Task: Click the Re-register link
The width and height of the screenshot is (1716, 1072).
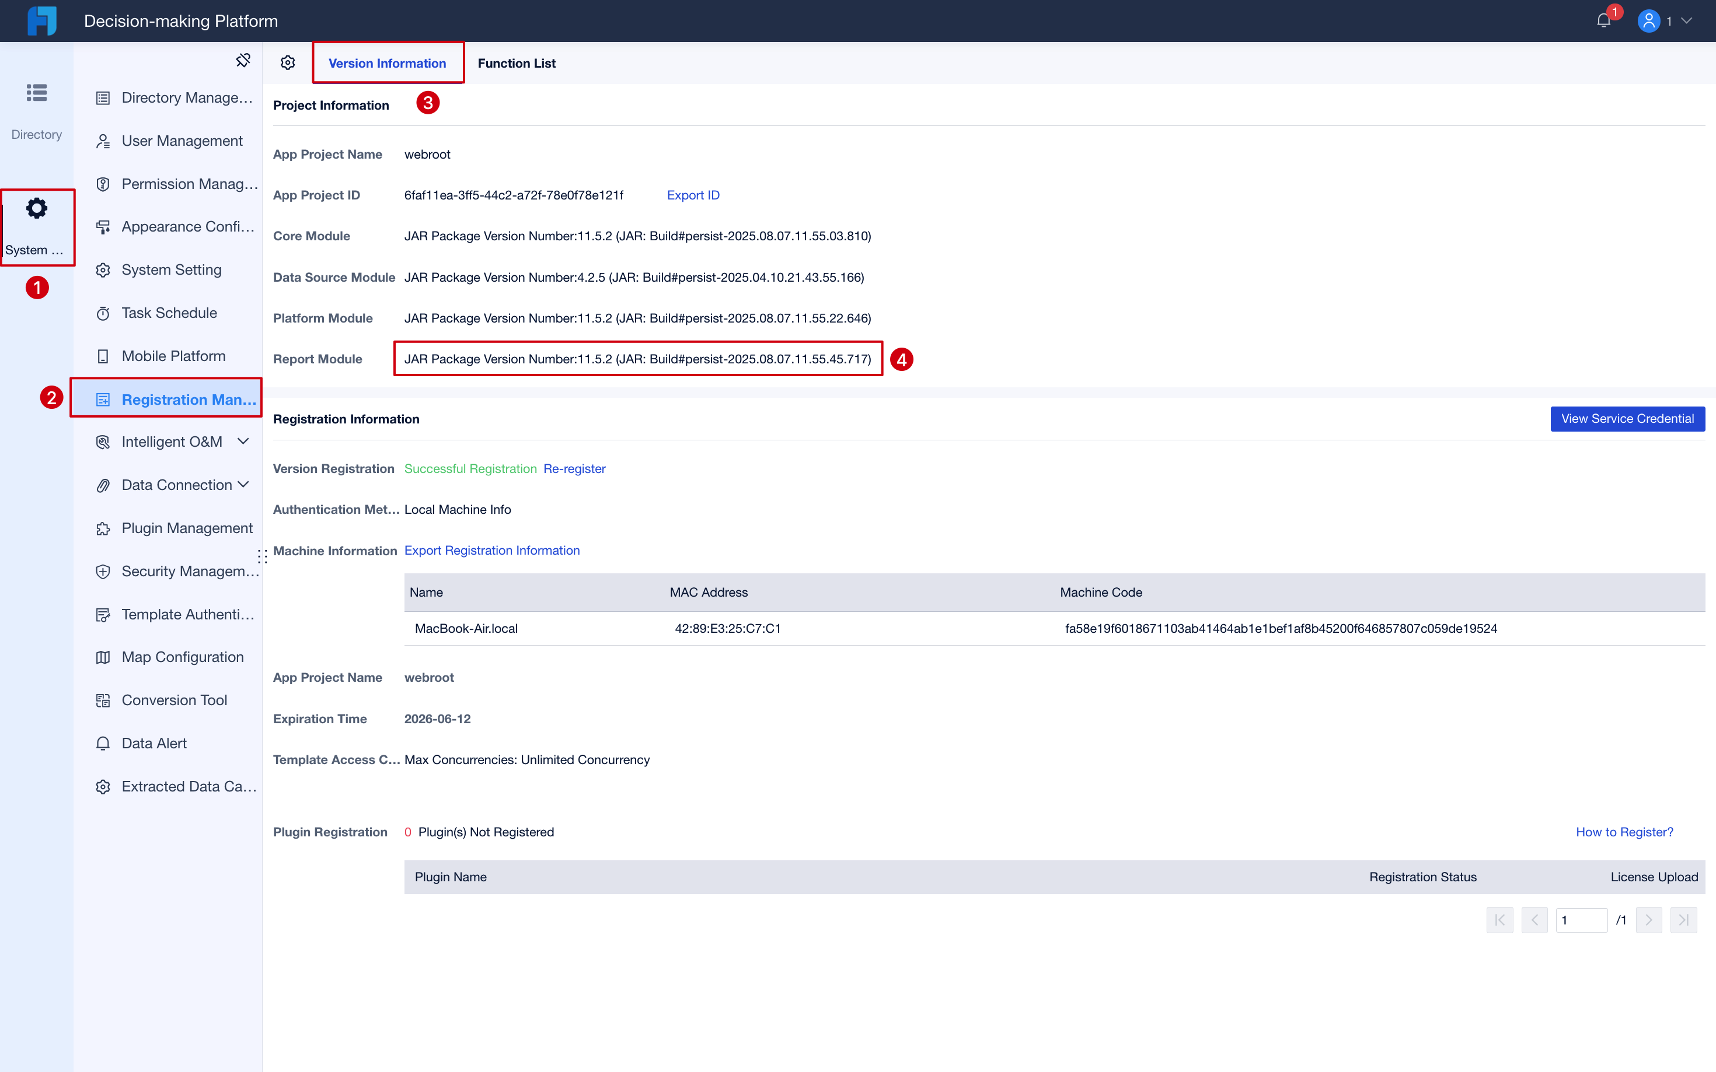Action: (x=574, y=469)
